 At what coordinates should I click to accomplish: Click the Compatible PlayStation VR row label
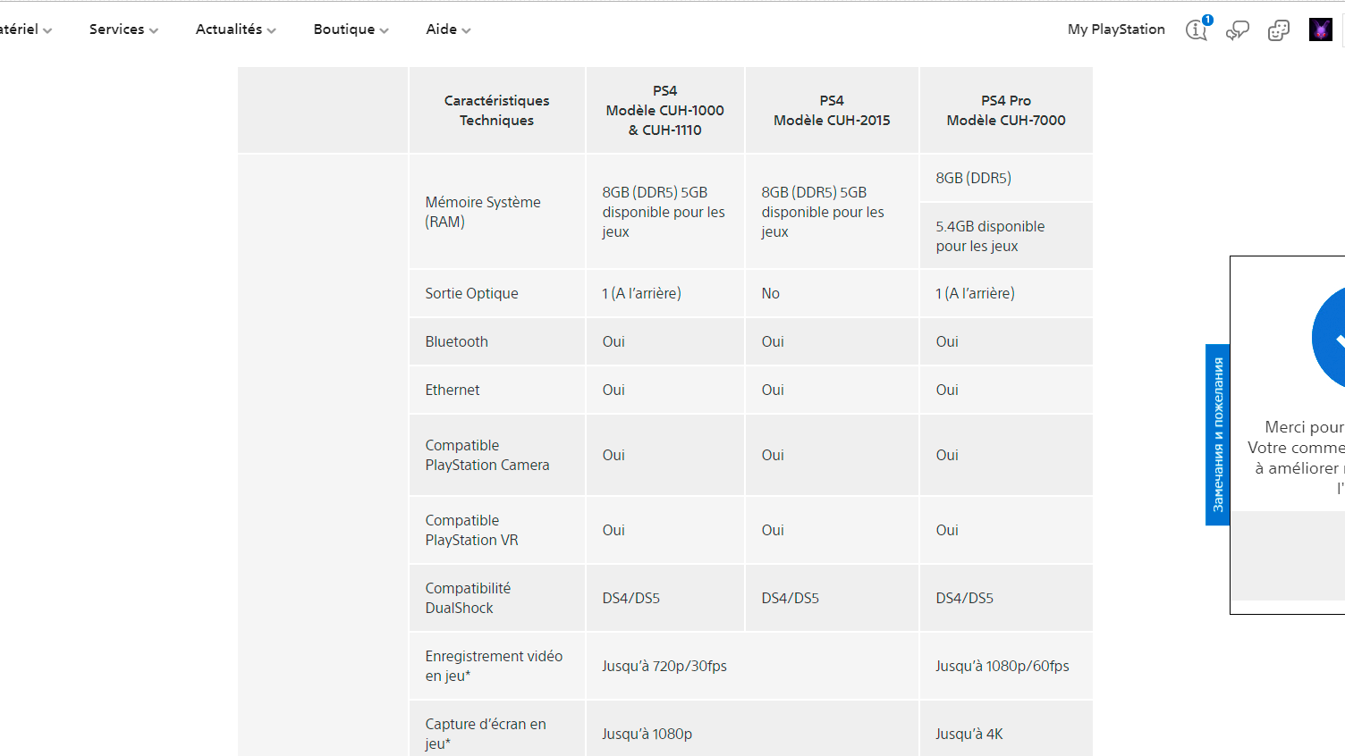[472, 530]
